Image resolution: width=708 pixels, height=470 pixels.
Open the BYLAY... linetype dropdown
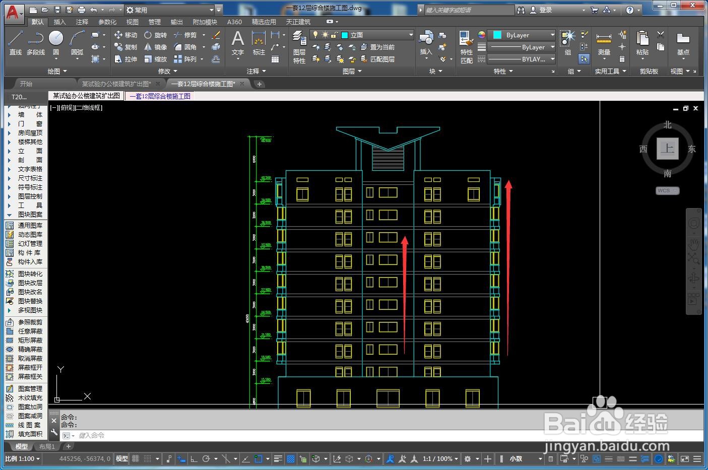click(522, 59)
